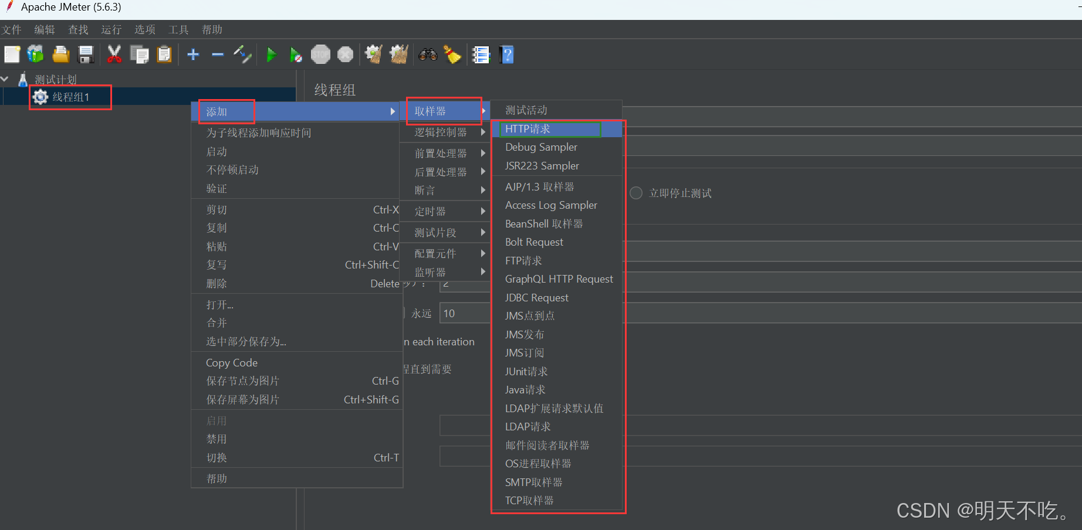Click 保存节点为图片 context item

coord(297,381)
